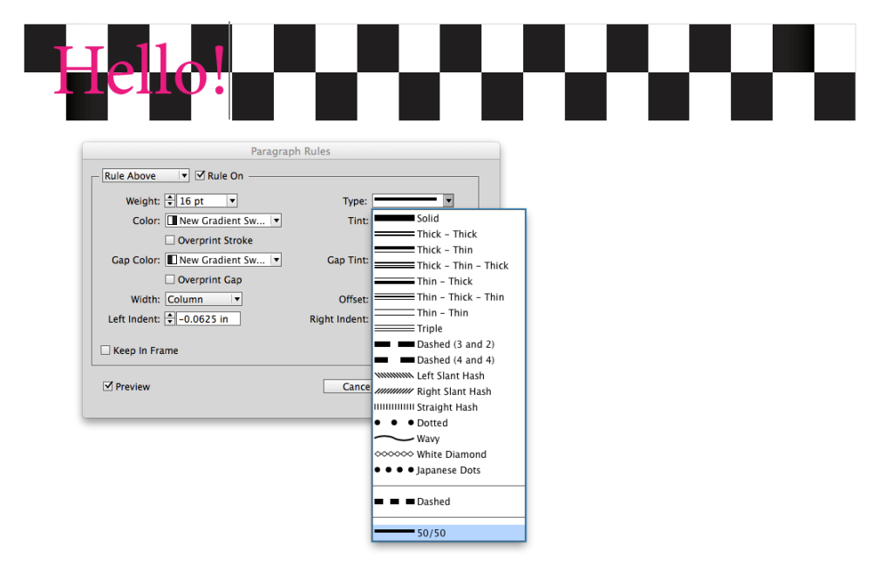Image resolution: width=893 pixels, height=579 pixels.
Task: Toggle the Rule On checkbox
Action: point(200,175)
